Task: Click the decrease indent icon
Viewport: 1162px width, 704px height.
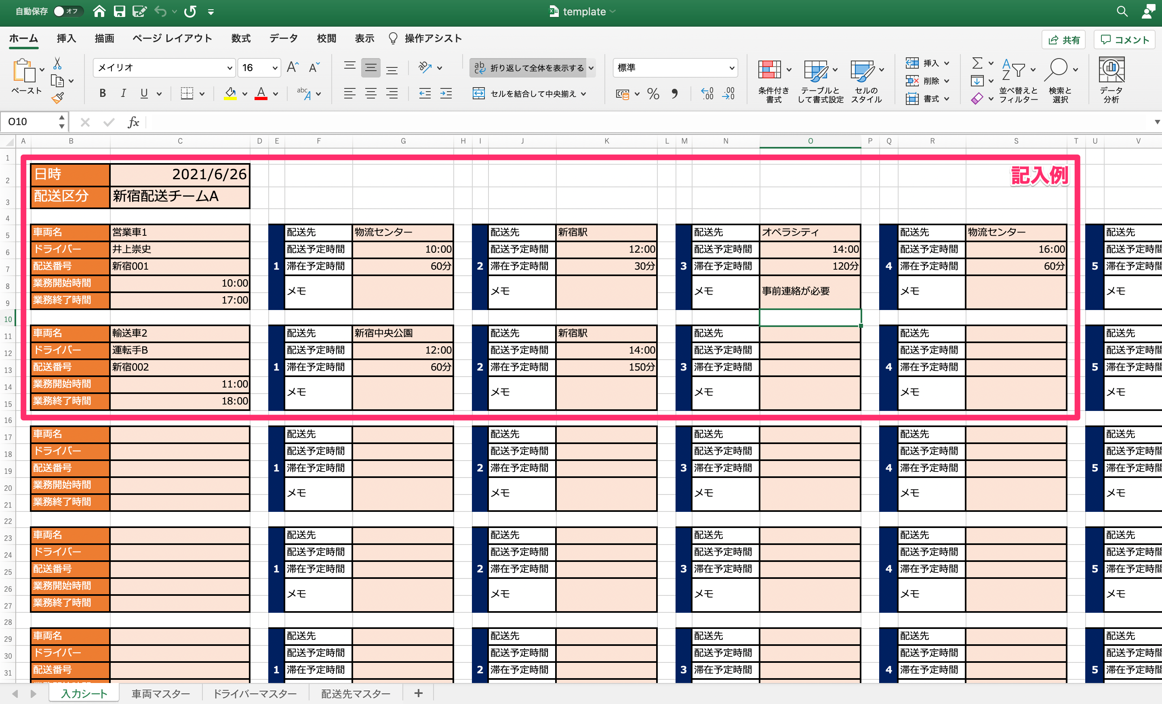Action: pyautogui.click(x=425, y=93)
